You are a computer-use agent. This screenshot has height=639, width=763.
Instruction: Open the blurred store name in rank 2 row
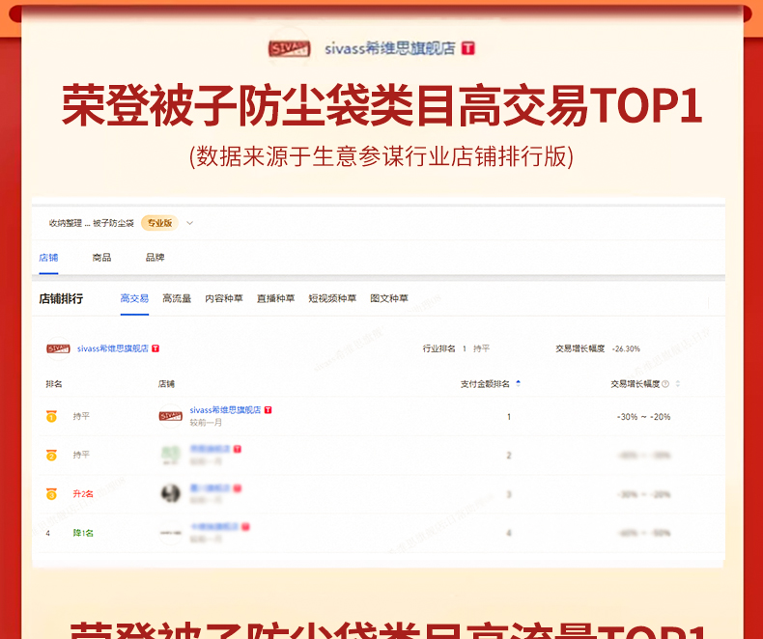click(x=210, y=449)
